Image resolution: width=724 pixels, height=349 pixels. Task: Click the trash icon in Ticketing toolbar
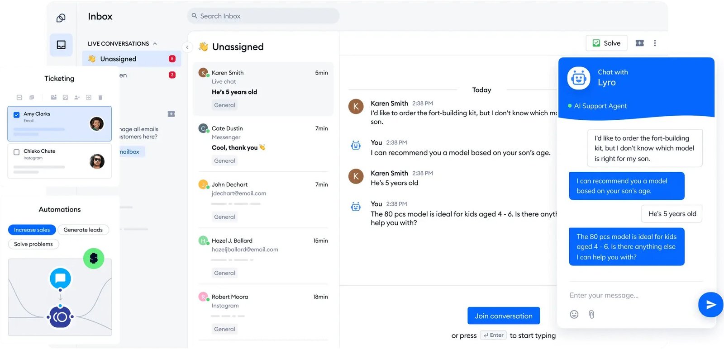[100, 97]
